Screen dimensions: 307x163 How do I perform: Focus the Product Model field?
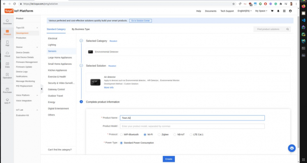point(192,126)
